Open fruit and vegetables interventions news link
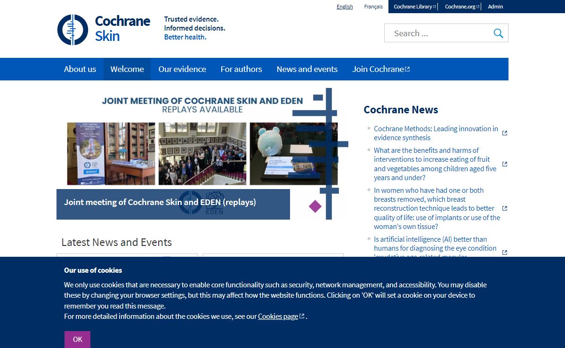Image resolution: width=565 pixels, height=348 pixels. coord(435,164)
